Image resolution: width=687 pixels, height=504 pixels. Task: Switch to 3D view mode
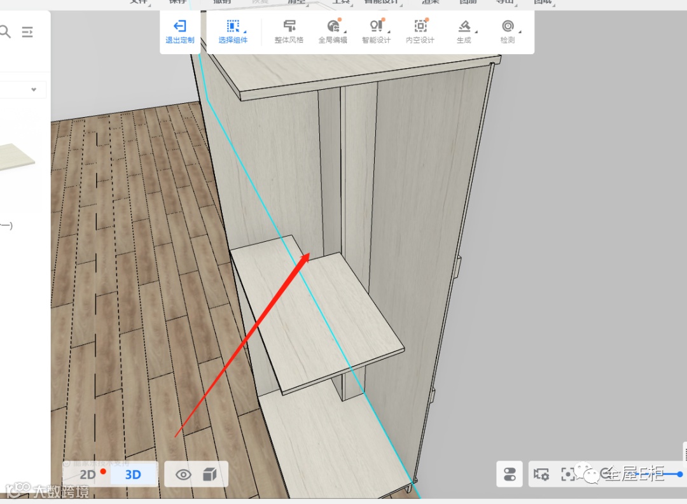pos(133,475)
